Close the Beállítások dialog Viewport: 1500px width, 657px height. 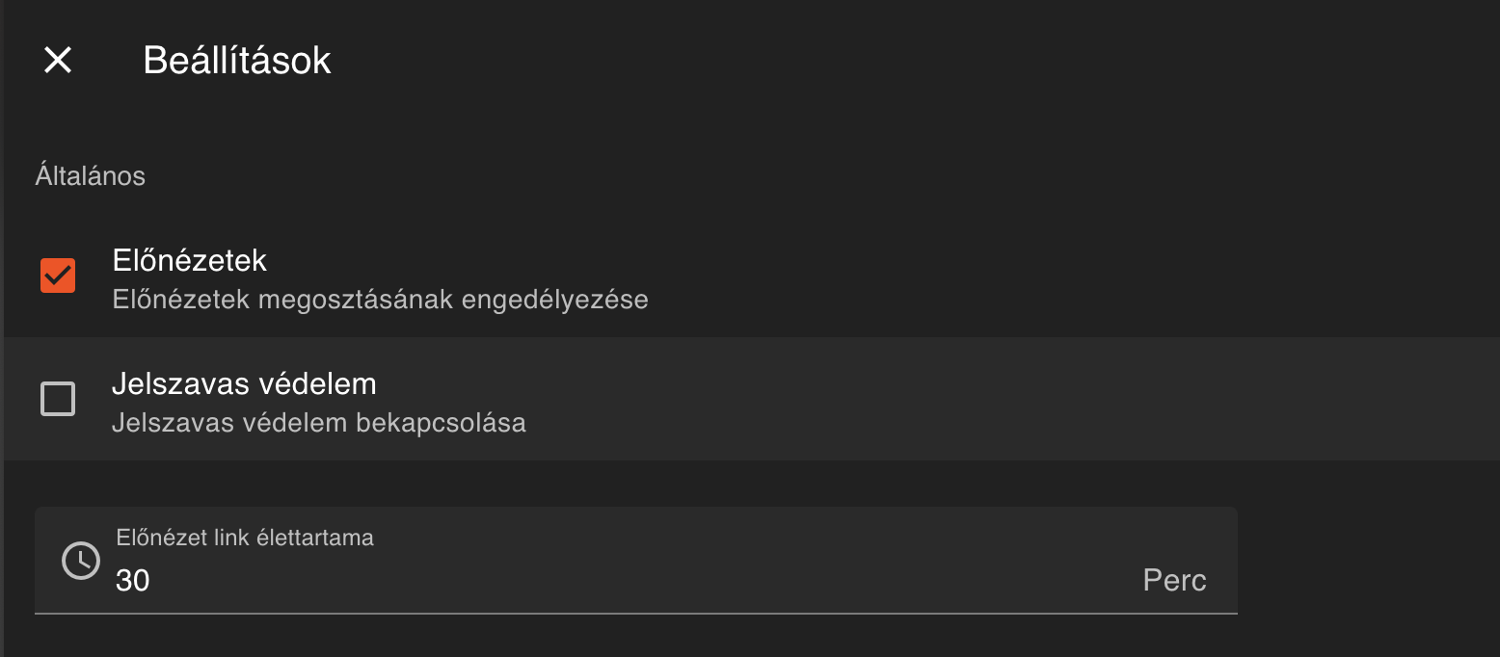coord(58,60)
